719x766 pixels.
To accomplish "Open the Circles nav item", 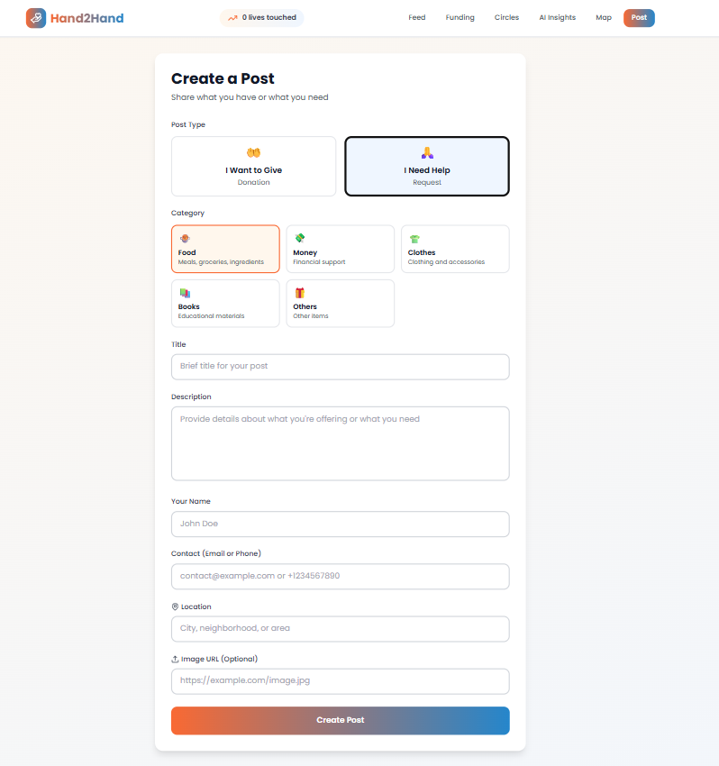I will (506, 18).
